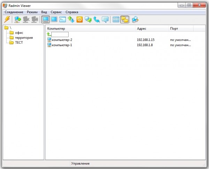The height and width of the screenshot is (169, 209).
Task: Open the Справка menu
Action: [x=72, y=12]
